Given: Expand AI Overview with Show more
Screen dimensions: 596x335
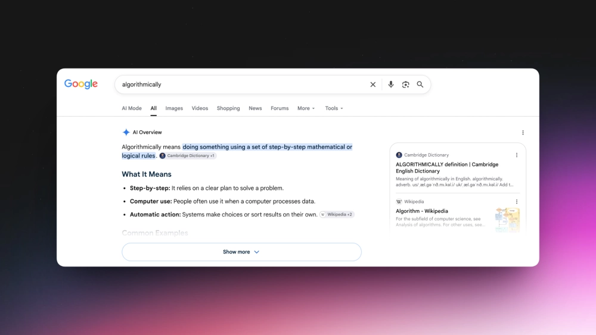Looking at the screenshot, I should click(241, 252).
